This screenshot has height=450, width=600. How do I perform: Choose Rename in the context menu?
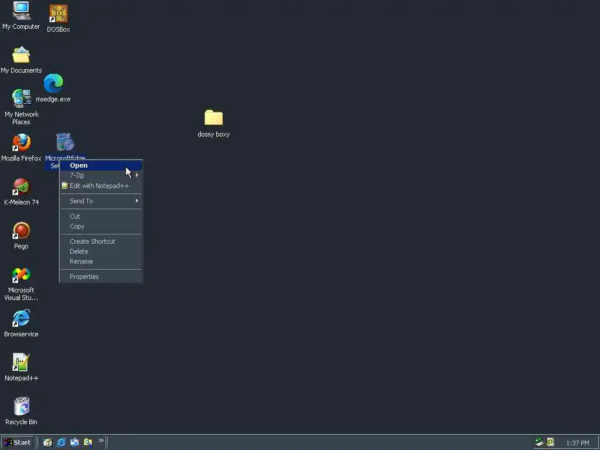(x=101, y=262)
